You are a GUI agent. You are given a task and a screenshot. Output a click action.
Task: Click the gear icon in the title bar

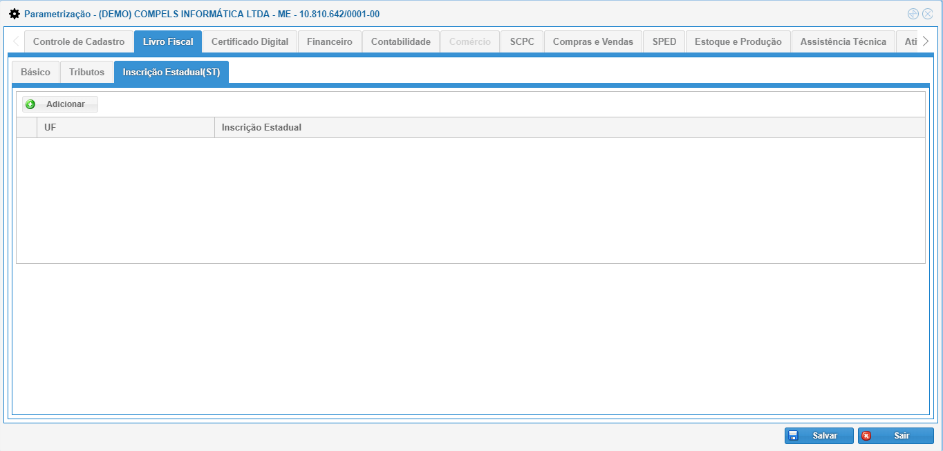pos(15,14)
